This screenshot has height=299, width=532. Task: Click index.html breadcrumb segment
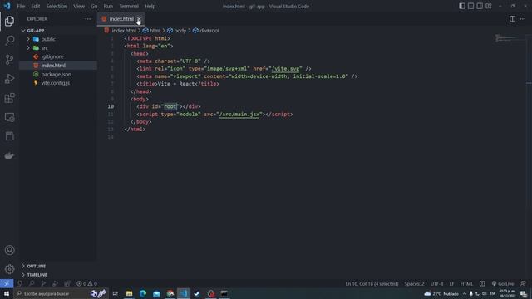[124, 31]
